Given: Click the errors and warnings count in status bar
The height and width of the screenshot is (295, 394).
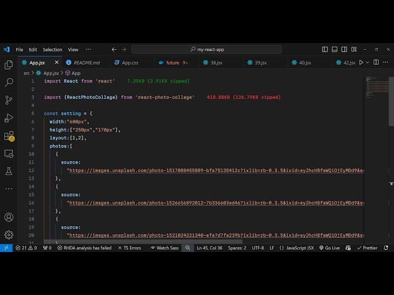Looking at the screenshot, I should click(x=26, y=248).
